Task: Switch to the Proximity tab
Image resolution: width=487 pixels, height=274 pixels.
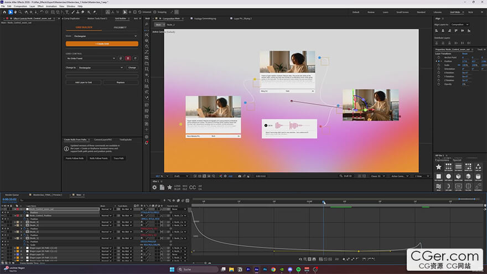Action: (x=120, y=28)
